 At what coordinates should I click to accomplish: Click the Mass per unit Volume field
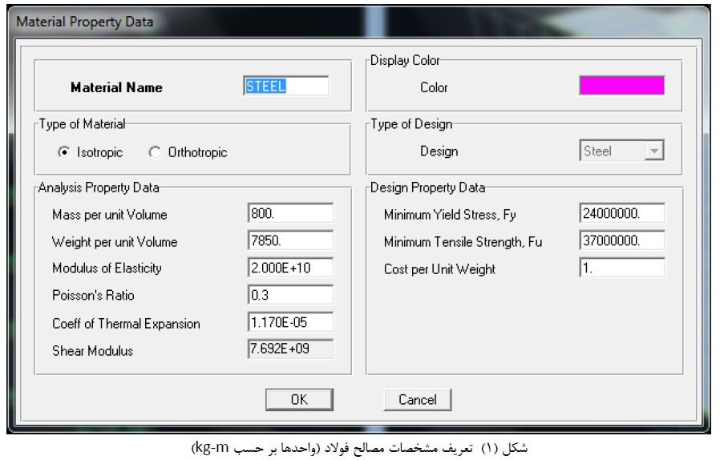[x=290, y=213]
